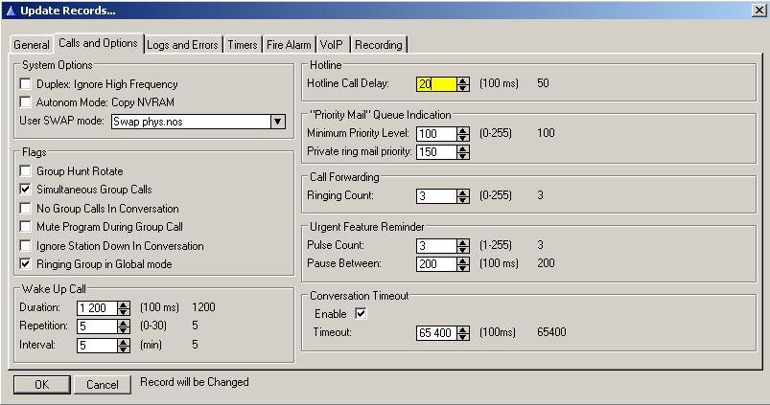Switch to the General tab
The image size is (770, 405).
[x=31, y=45]
